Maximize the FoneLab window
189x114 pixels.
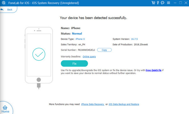(x=180, y=3)
